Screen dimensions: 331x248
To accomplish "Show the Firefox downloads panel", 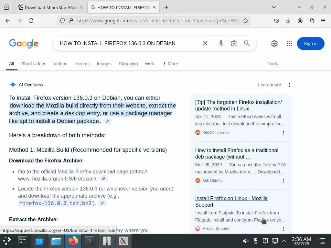I will [288, 21].
